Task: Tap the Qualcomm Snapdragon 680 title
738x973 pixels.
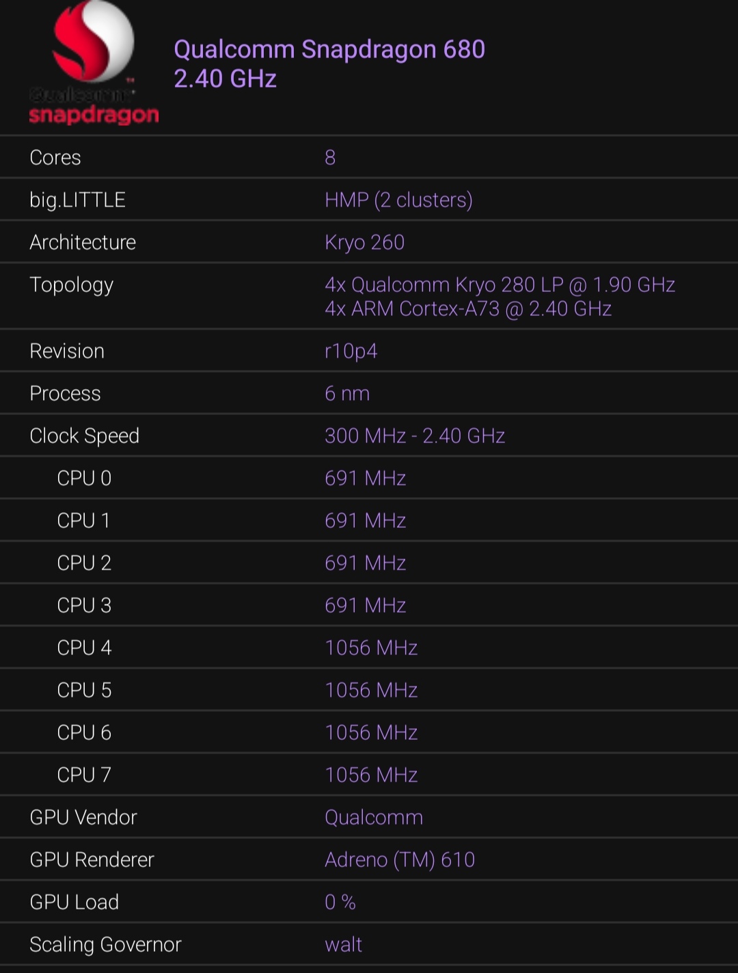Action: pos(329,50)
